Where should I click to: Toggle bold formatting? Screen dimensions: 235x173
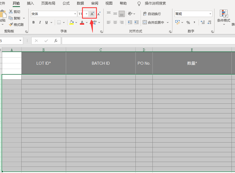coord(33,22)
